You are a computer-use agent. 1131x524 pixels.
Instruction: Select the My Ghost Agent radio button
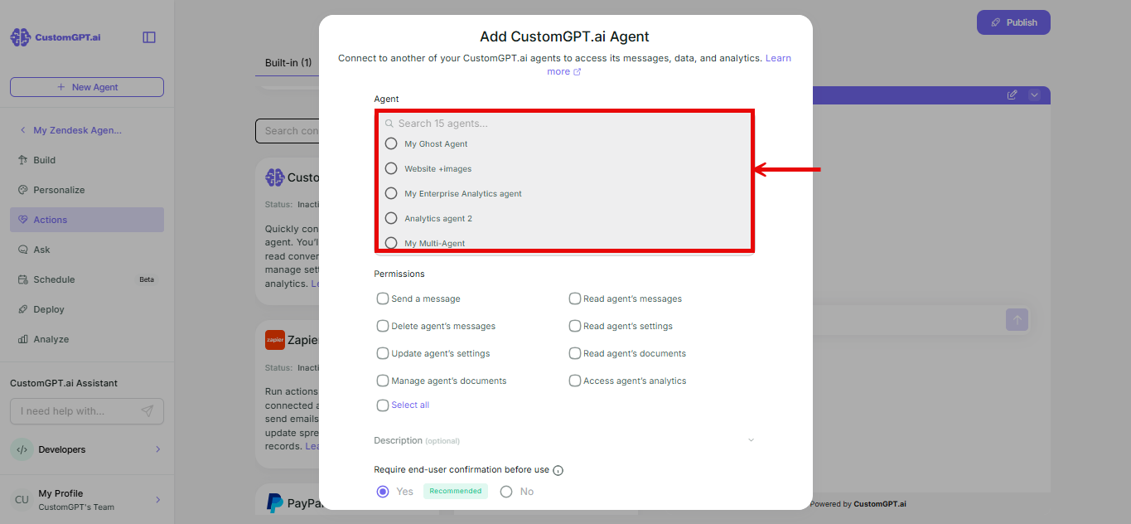pyautogui.click(x=391, y=143)
